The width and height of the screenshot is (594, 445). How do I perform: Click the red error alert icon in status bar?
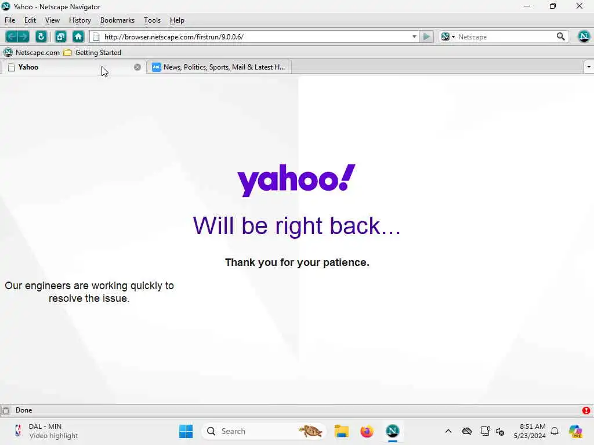tap(586, 410)
